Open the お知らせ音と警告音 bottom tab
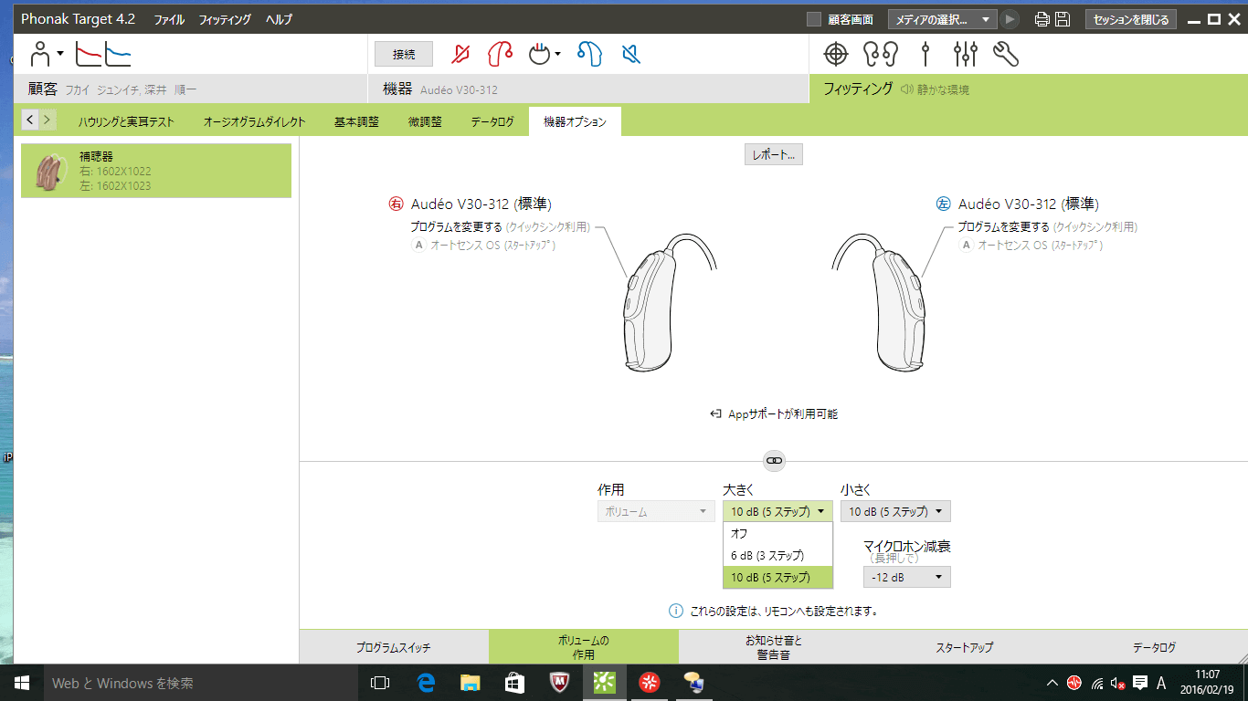1248x701 pixels. (x=774, y=647)
